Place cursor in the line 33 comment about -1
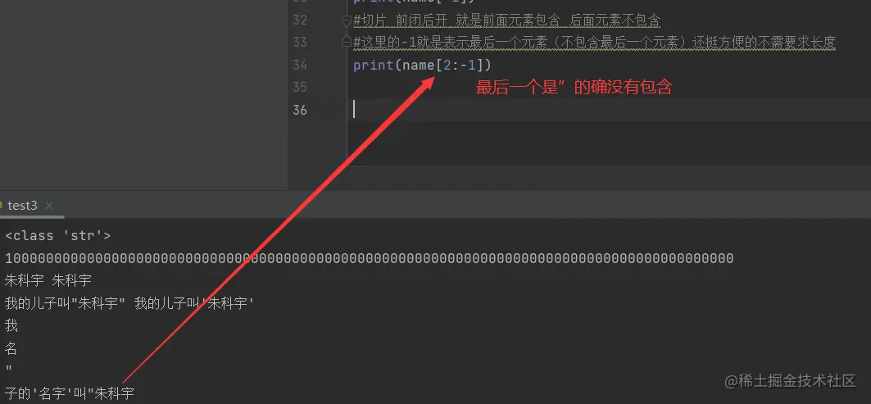Image resolution: width=871 pixels, height=404 pixels. [594, 43]
